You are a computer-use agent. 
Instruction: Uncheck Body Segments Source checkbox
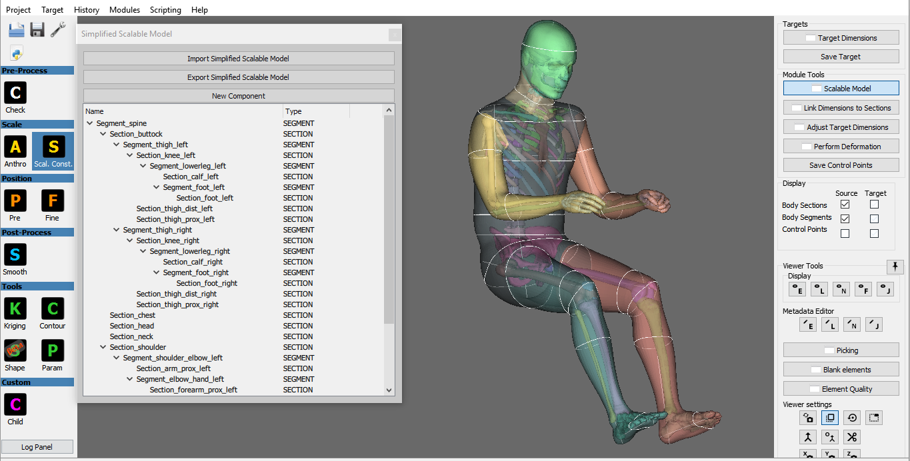pos(845,219)
